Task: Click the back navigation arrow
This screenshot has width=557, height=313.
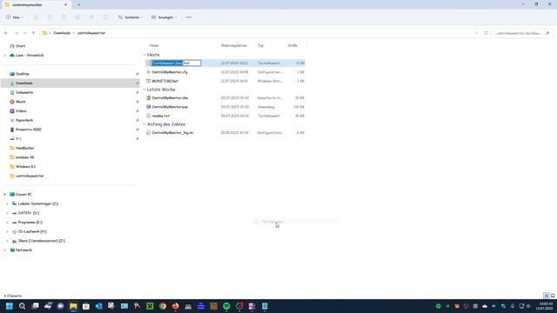Action: click(x=6, y=33)
